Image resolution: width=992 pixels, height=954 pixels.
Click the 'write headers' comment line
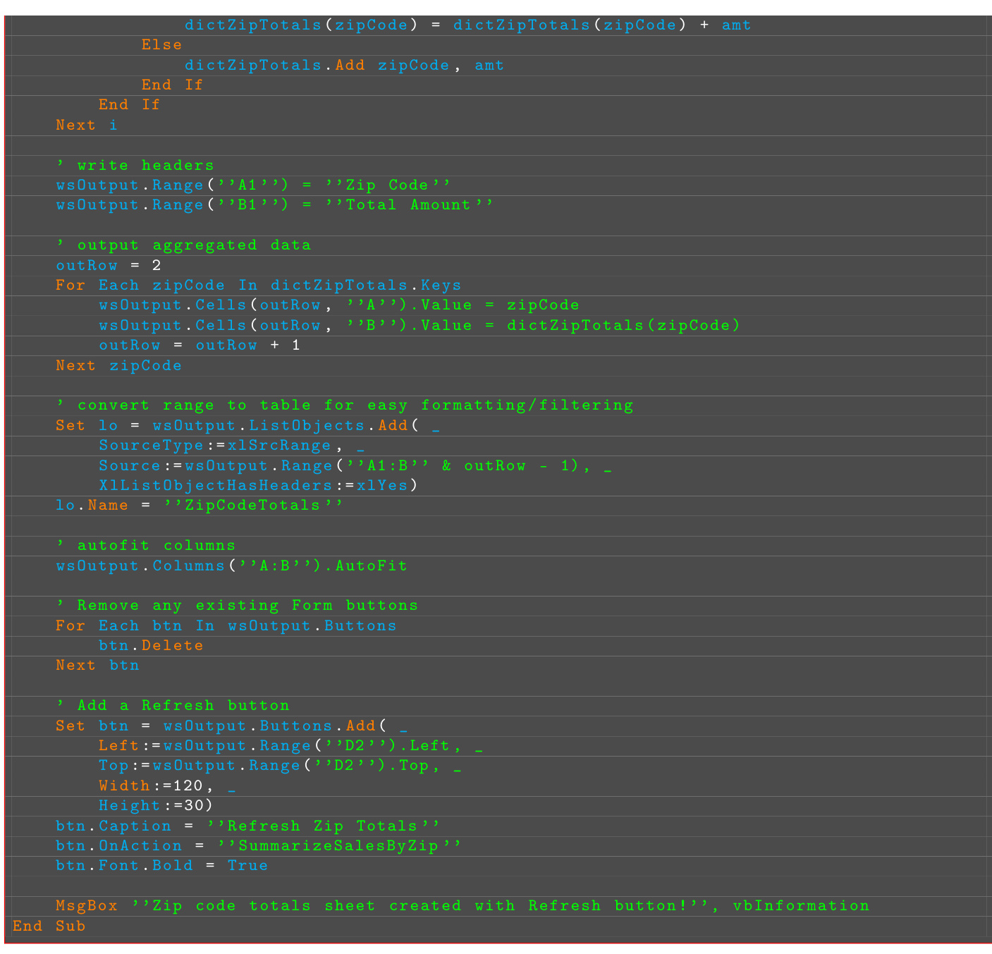[x=135, y=165]
